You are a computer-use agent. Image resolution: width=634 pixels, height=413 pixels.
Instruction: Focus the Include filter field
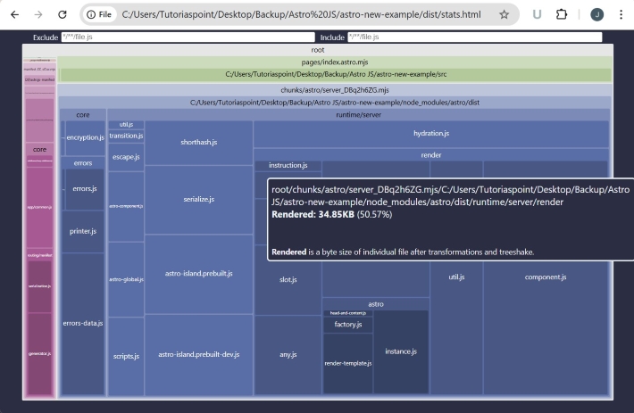pyautogui.click(x=475, y=37)
